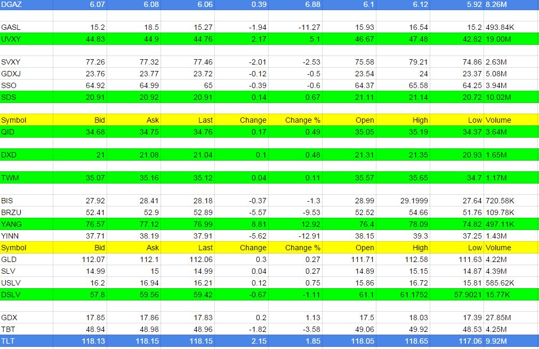Click the UVXY volume 19.00M cell
Image resolution: width=539 pixels, height=349 pixels.
511,39
